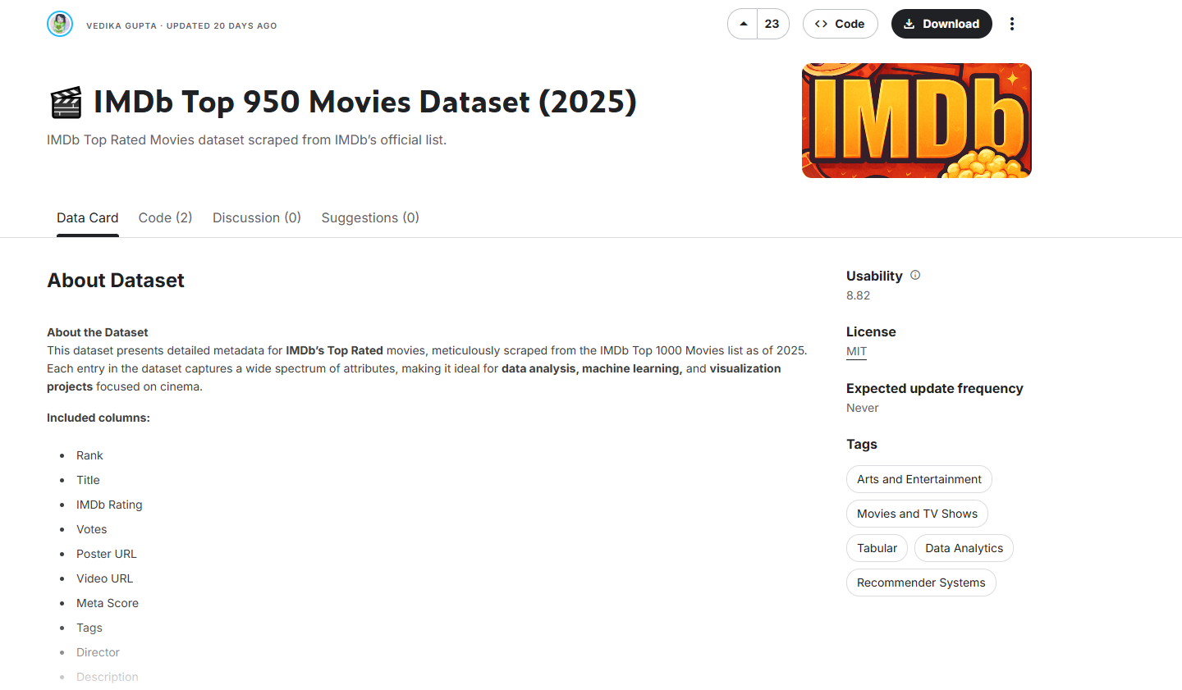The image size is (1182, 690).
Task: Open the Suggestions (0) tab
Action: 370,217
